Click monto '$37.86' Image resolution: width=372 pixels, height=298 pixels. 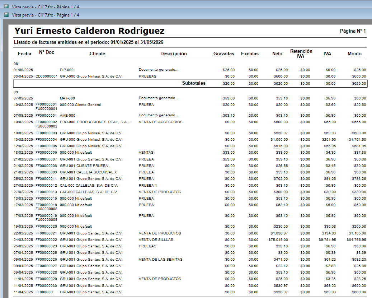(x=360, y=153)
